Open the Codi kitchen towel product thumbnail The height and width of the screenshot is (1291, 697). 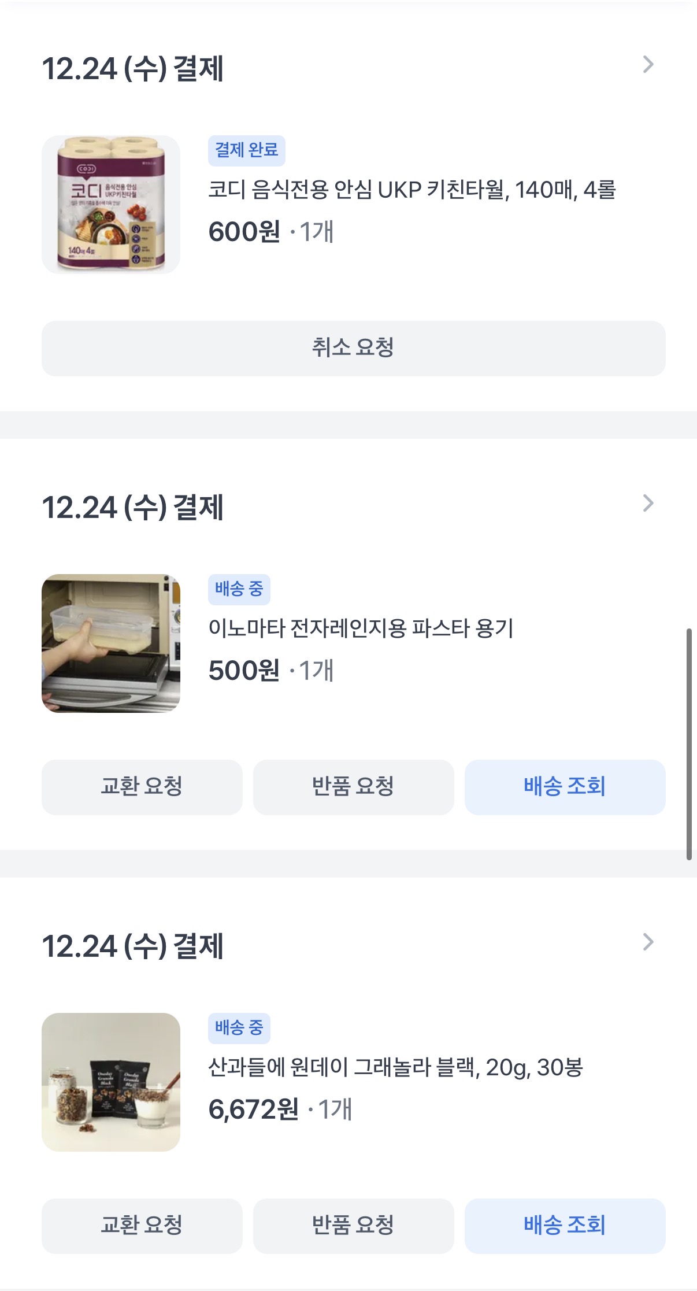111,205
